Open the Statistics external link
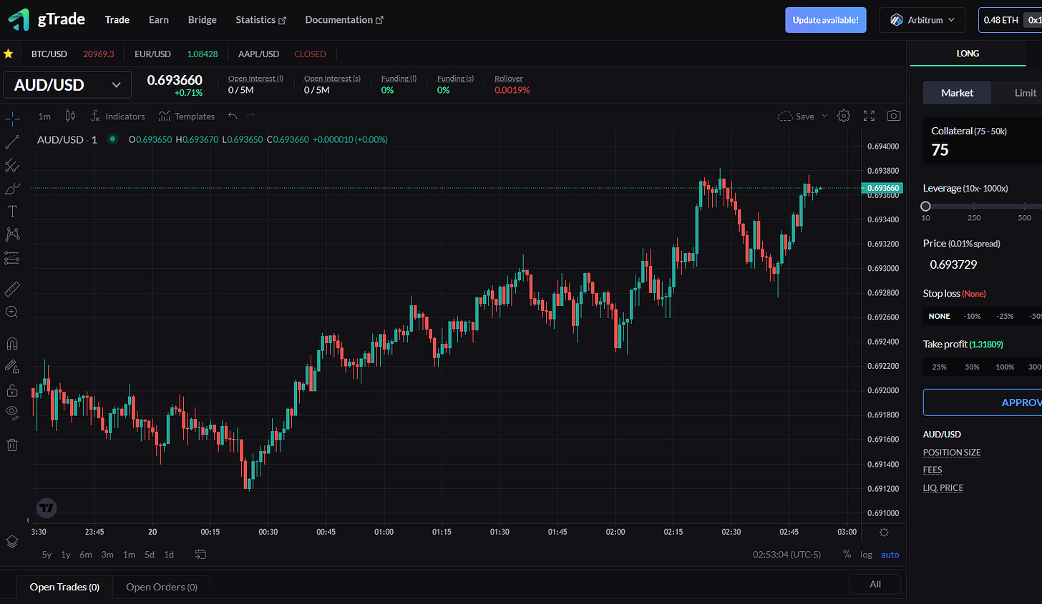1042x604 pixels. tap(260, 20)
